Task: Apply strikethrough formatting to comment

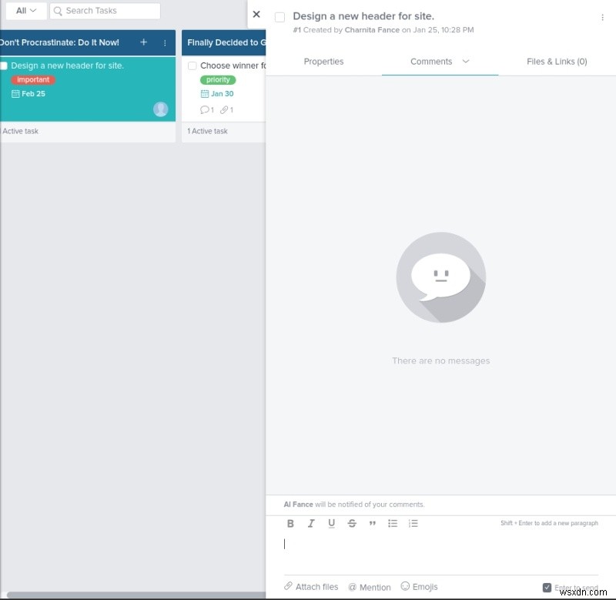Action: tap(352, 524)
